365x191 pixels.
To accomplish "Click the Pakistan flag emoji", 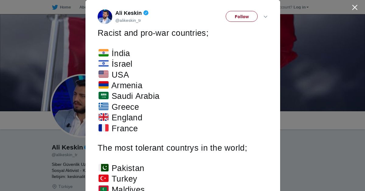I will point(103,168).
